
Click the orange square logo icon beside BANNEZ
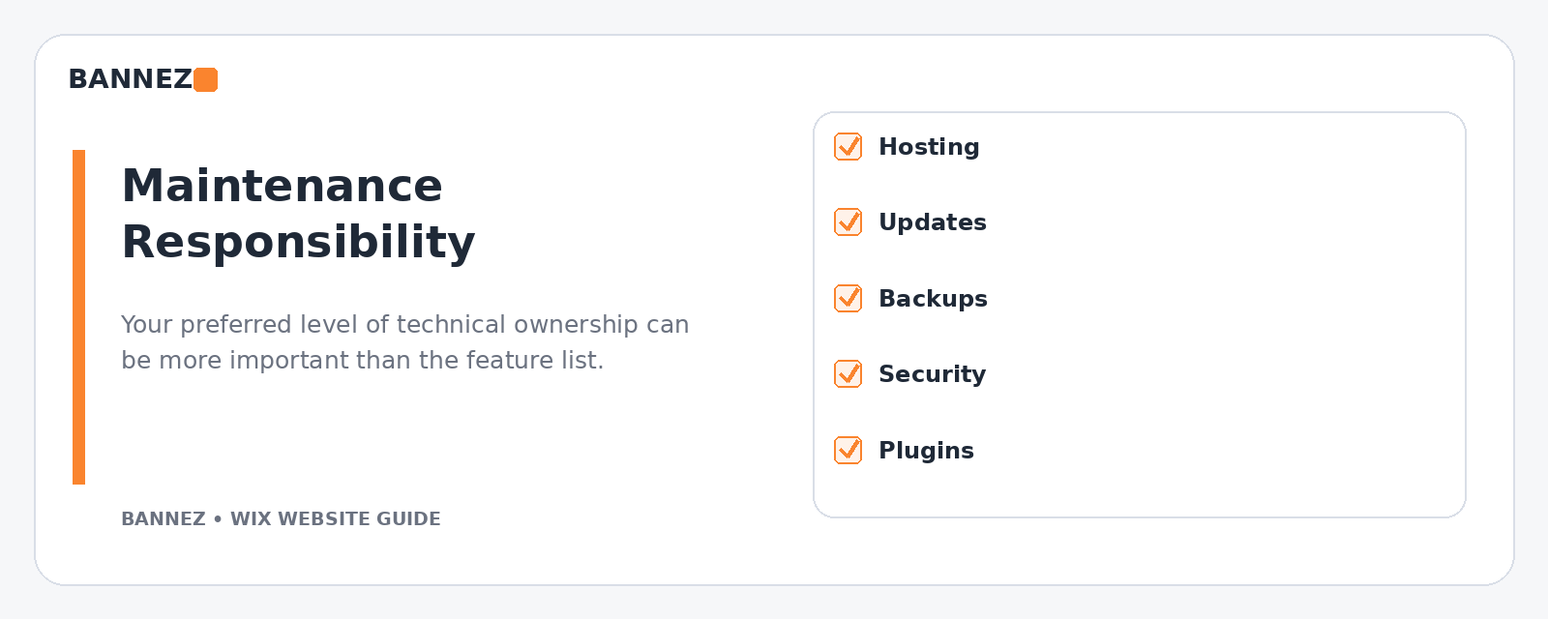tap(206, 80)
